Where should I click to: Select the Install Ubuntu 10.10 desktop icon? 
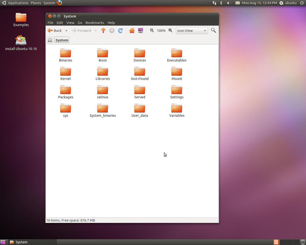(x=21, y=43)
